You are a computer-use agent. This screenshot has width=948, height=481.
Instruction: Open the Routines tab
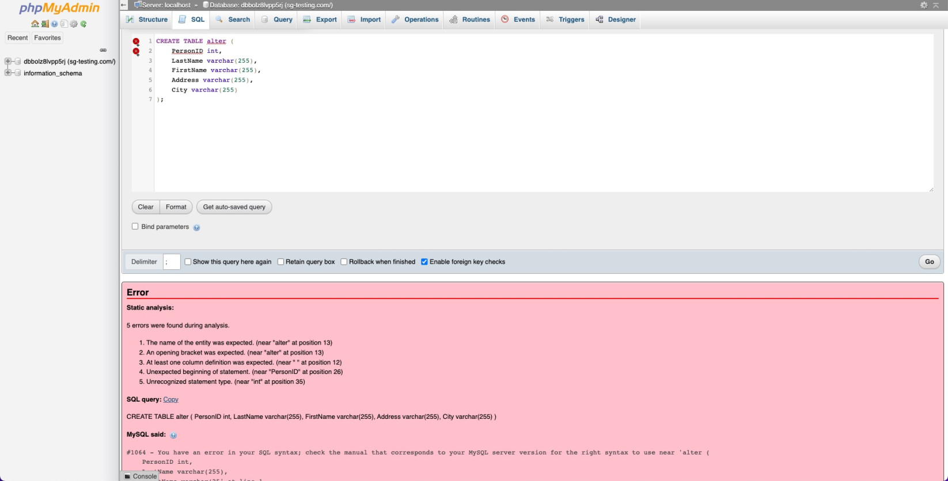click(470, 20)
